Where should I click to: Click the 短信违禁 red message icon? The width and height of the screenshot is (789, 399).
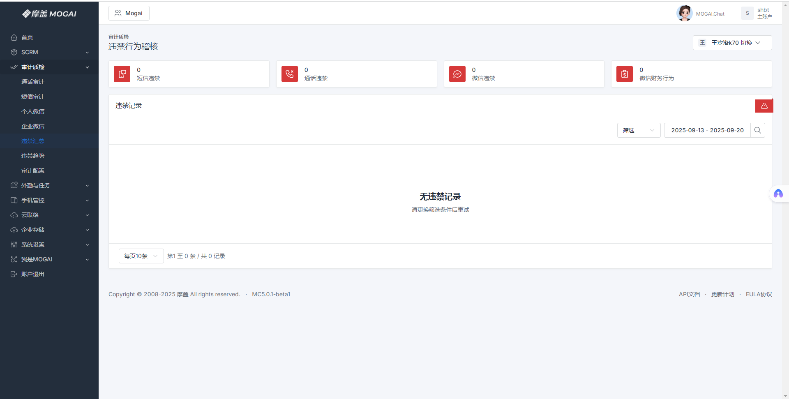tap(122, 74)
